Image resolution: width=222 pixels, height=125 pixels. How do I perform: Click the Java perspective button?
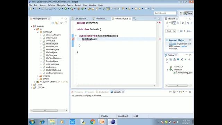click(x=189, y=13)
